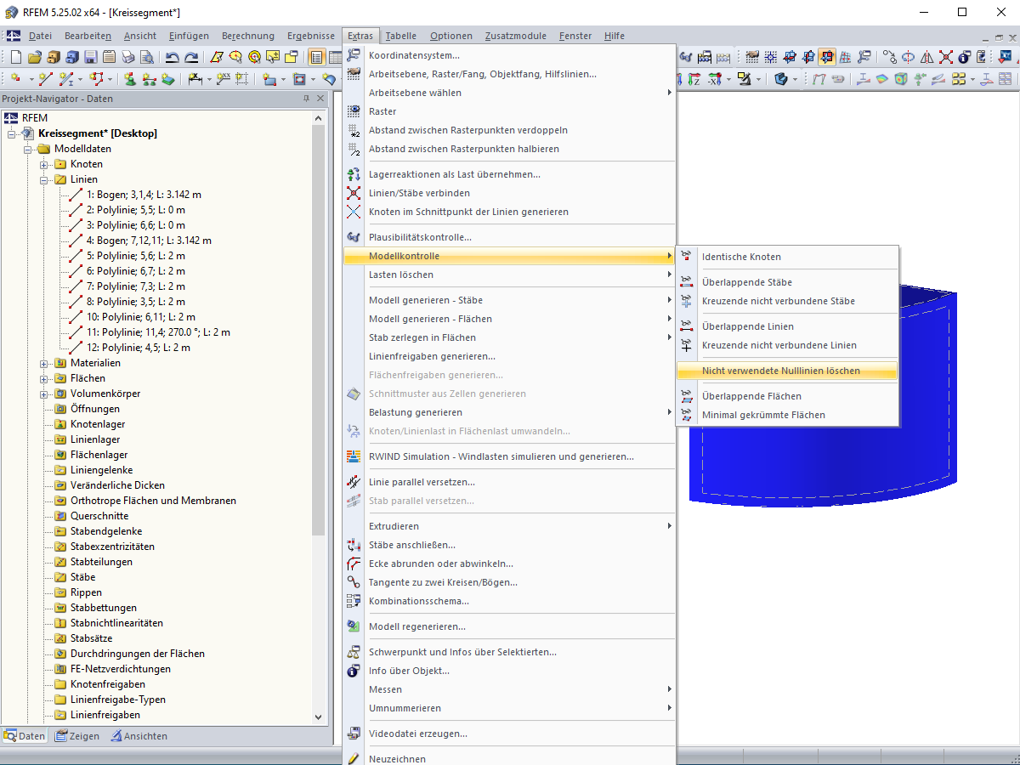Choose Nicht verwendete Nulllinien löschen
The image size is (1020, 765).
(x=786, y=371)
